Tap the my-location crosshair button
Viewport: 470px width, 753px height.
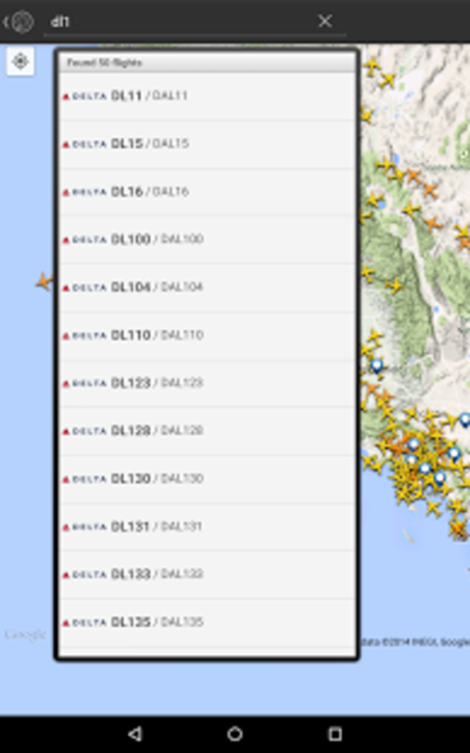pyautogui.click(x=20, y=61)
